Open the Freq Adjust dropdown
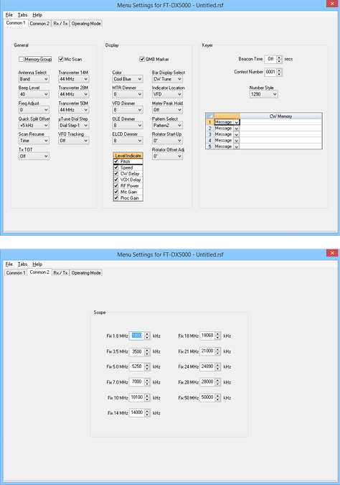 (34, 110)
